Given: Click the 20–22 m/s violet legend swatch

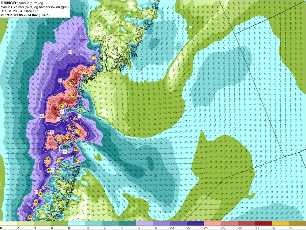Looking at the screenshot, I should tap(178, 223).
